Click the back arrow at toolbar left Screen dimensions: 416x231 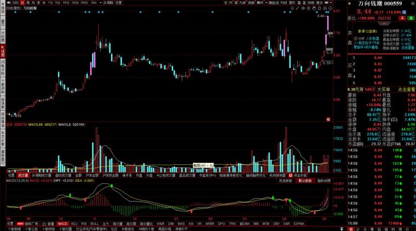9,3
